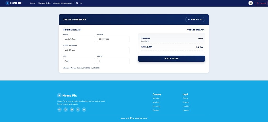
Task: Visit the X (Twitter) icon in footer
Action: (78, 109)
